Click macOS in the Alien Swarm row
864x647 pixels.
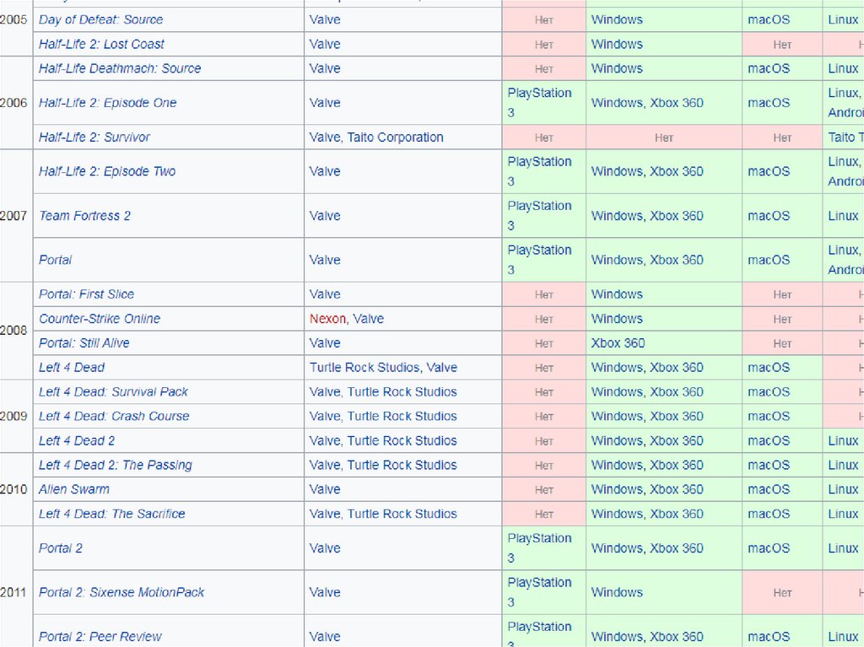[x=769, y=489]
